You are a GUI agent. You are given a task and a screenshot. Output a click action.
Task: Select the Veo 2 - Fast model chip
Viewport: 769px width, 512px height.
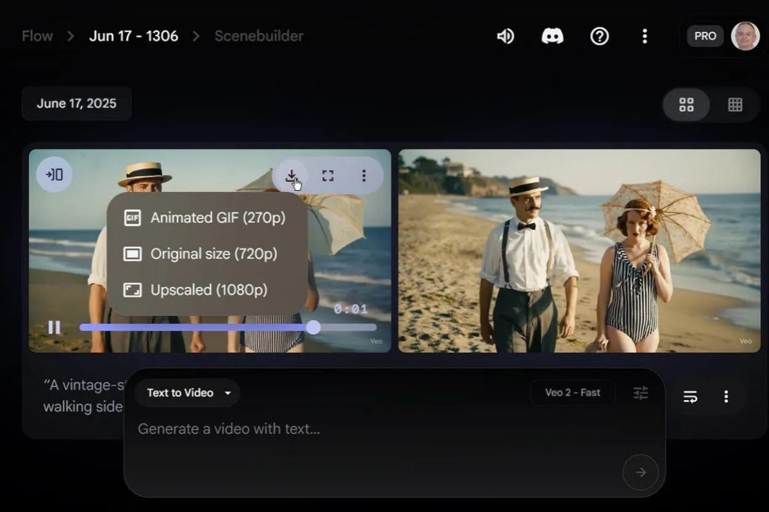(572, 393)
